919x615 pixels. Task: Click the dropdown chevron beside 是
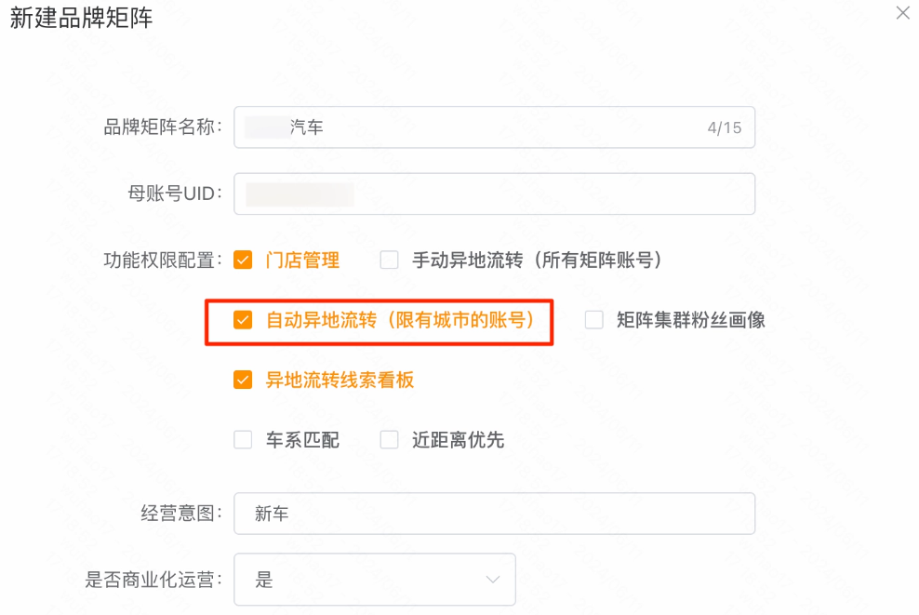tap(494, 579)
